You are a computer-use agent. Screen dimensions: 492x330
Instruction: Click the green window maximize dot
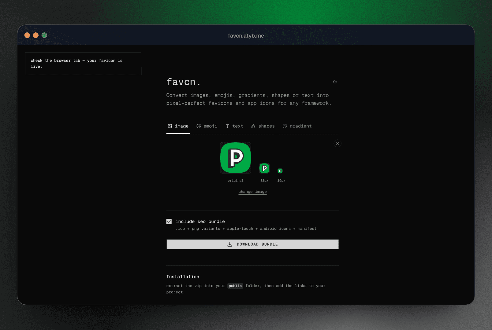[x=44, y=35]
